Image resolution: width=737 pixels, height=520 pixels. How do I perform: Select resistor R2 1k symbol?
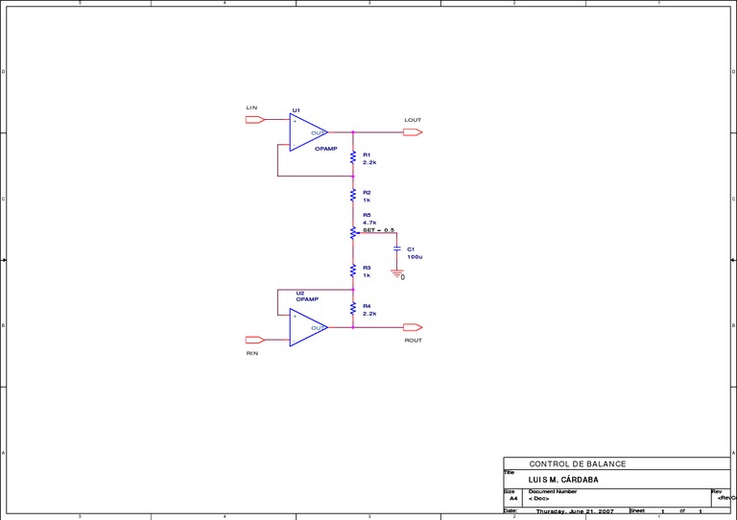[x=353, y=195]
